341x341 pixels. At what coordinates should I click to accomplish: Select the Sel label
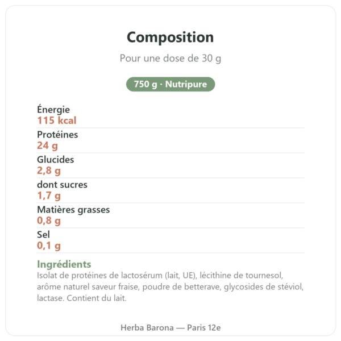(x=44, y=235)
